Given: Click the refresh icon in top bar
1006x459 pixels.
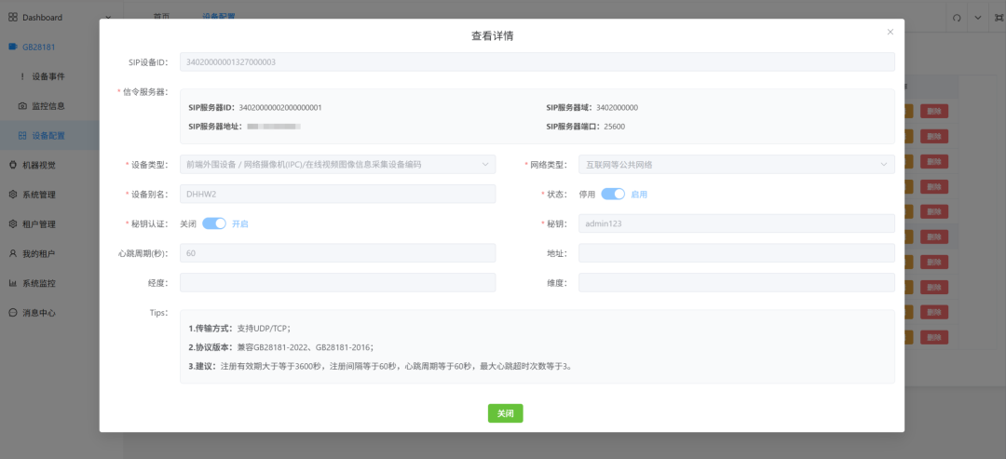Looking at the screenshot, I should point(956,18).
